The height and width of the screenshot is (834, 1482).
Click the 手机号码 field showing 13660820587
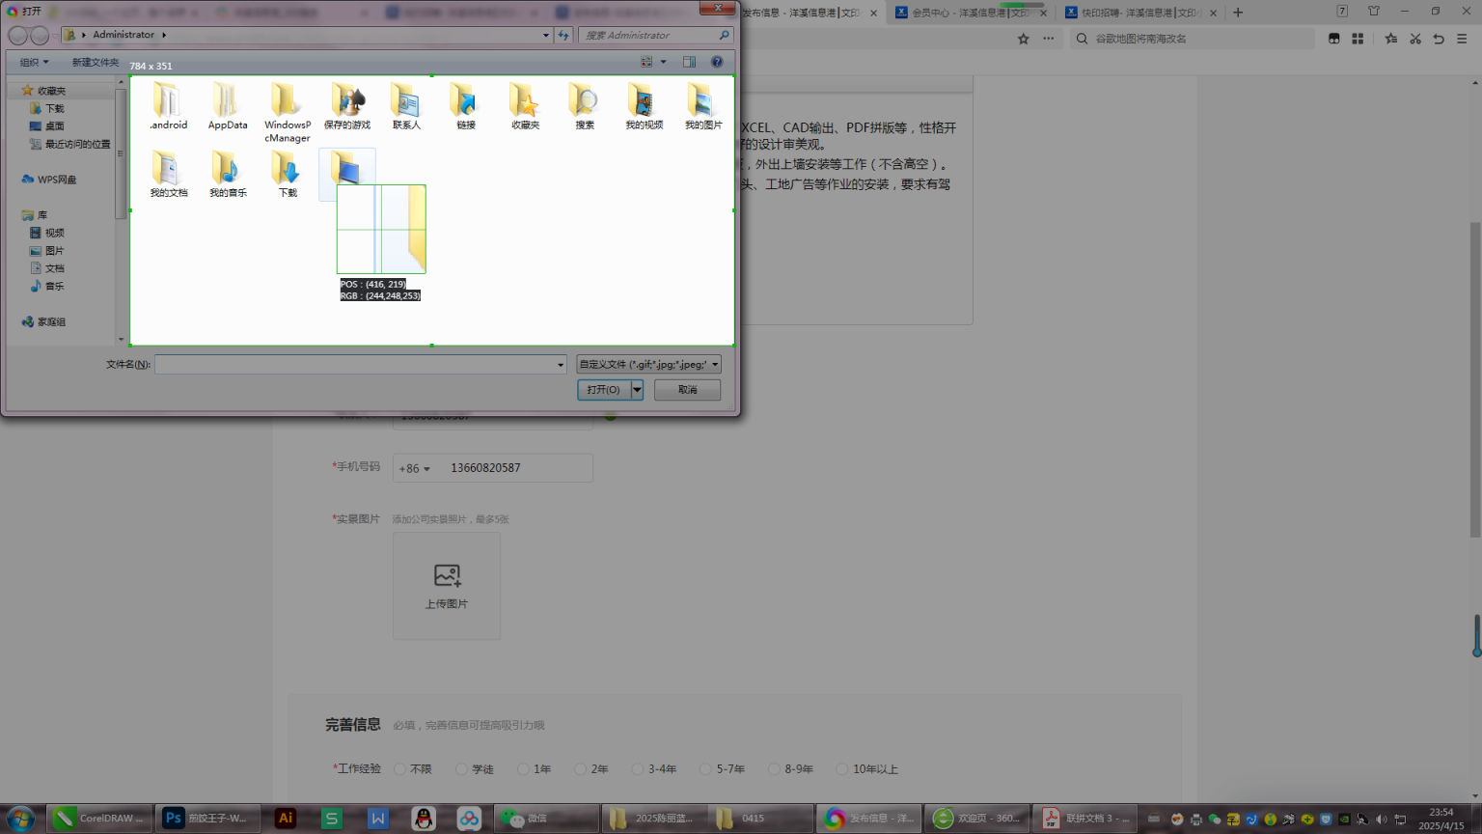point(492,468)
